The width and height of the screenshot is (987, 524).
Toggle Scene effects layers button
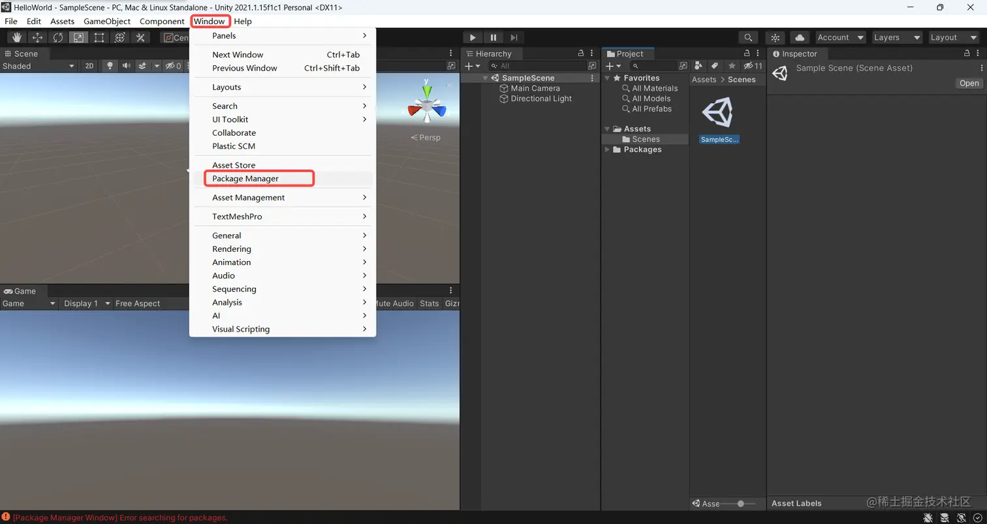142,66
